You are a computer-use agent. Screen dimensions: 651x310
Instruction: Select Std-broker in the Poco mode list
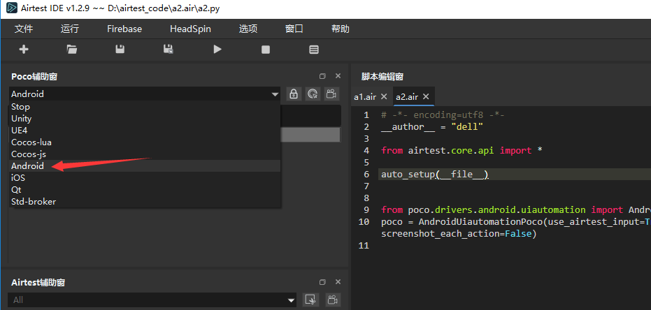(x=145, y=202)
